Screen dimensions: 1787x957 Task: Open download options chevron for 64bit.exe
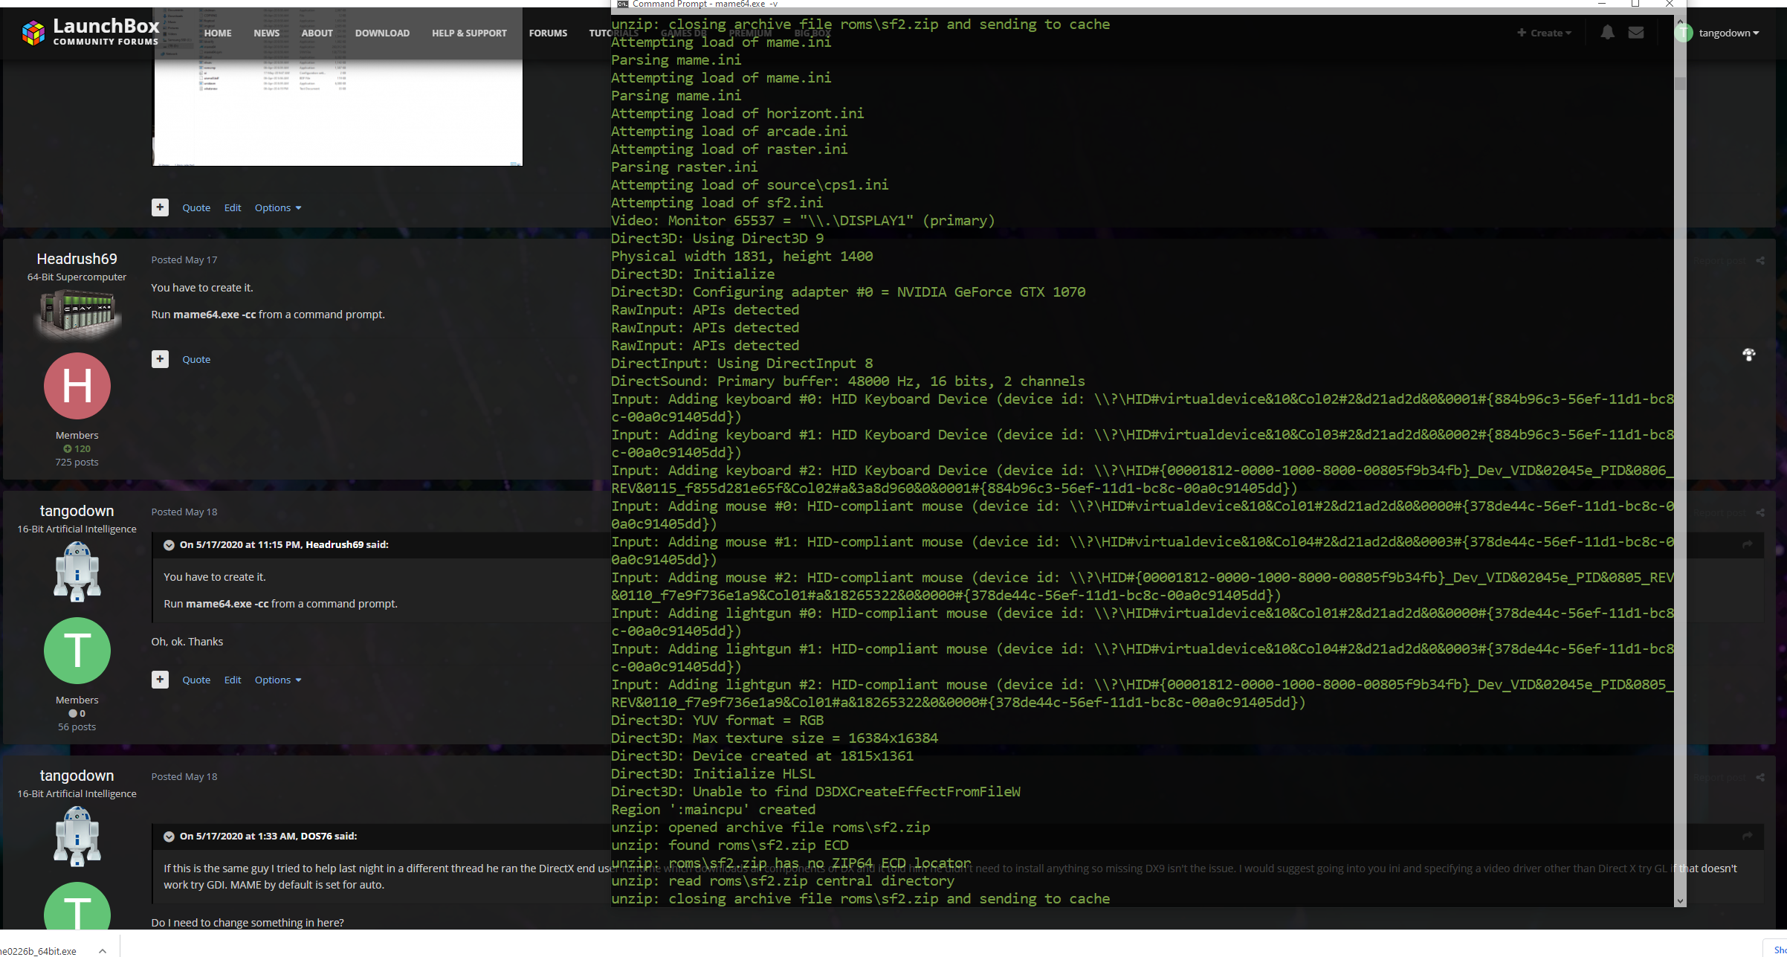click(x=103, y=951)
